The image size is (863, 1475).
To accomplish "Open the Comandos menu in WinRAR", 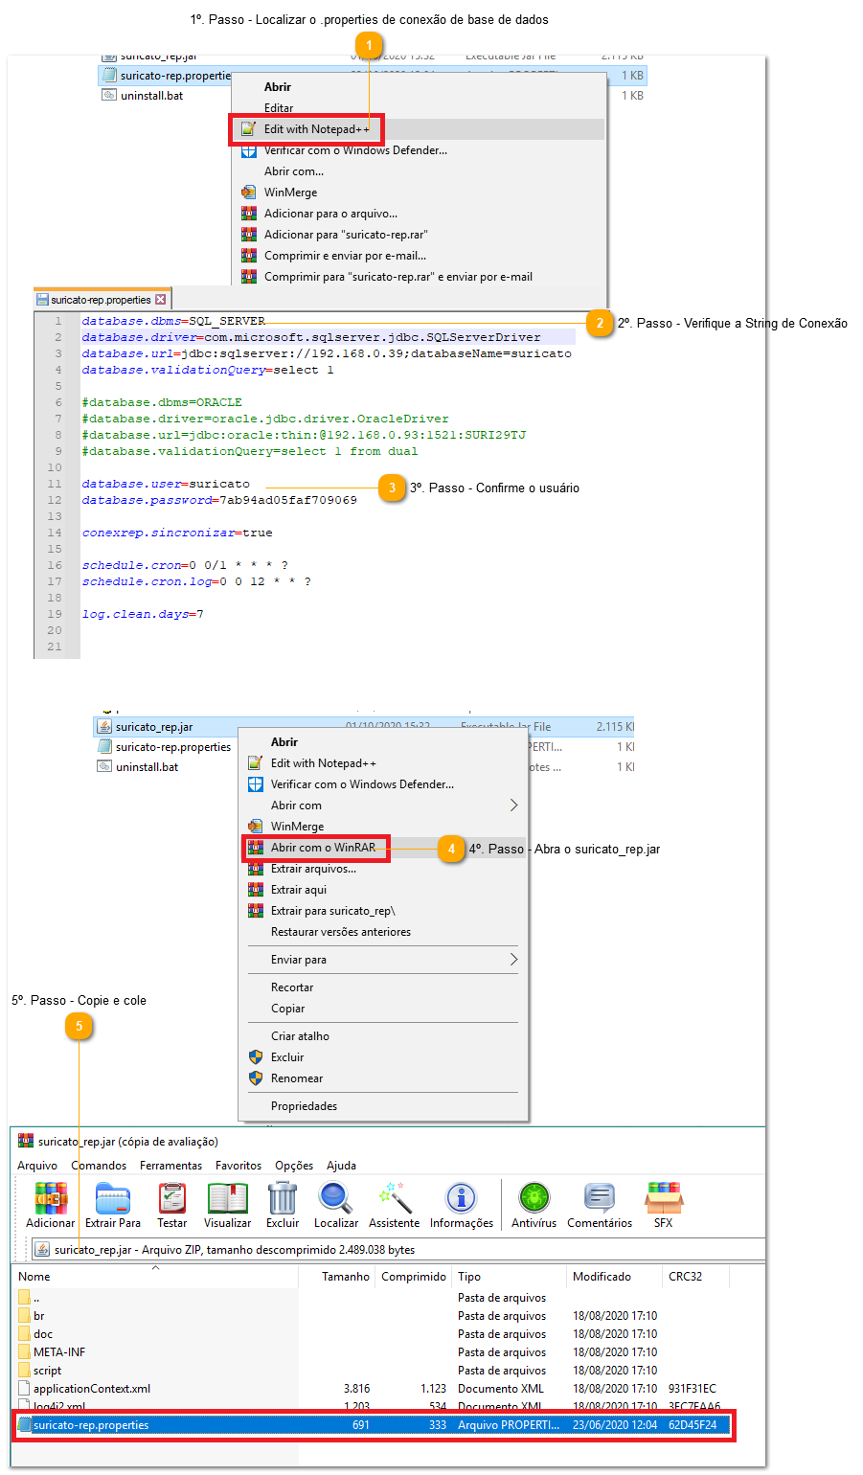I will pos(99,1166).
